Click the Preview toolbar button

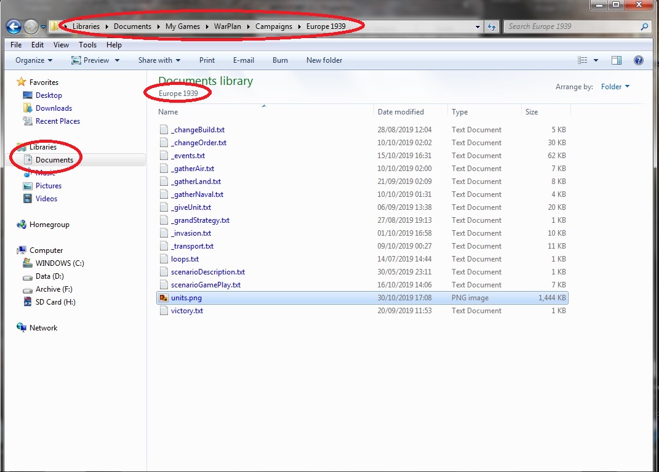click(x=90, y=60)
